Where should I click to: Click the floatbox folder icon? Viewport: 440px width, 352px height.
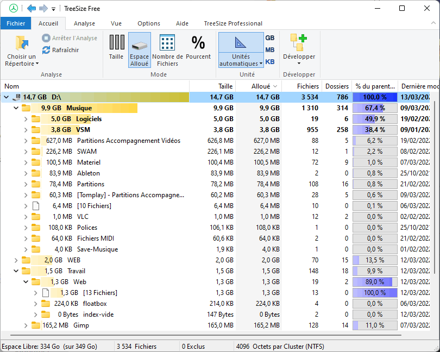pos(46,304)
